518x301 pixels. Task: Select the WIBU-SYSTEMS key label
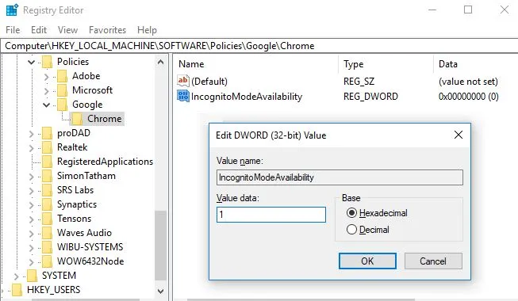coord(90,247)
